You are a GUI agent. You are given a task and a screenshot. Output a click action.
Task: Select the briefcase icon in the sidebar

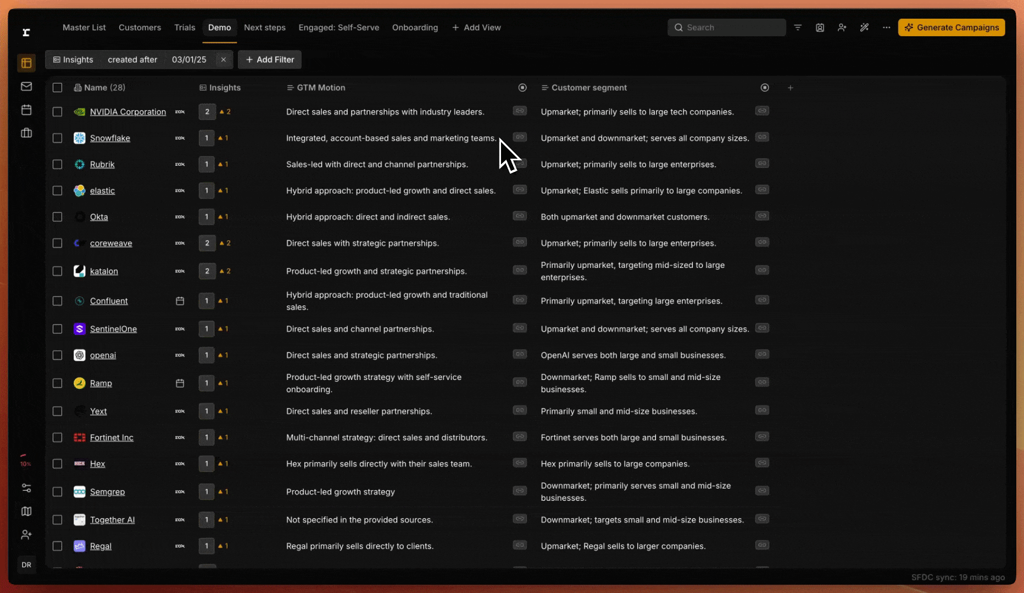tap(26, 133)
